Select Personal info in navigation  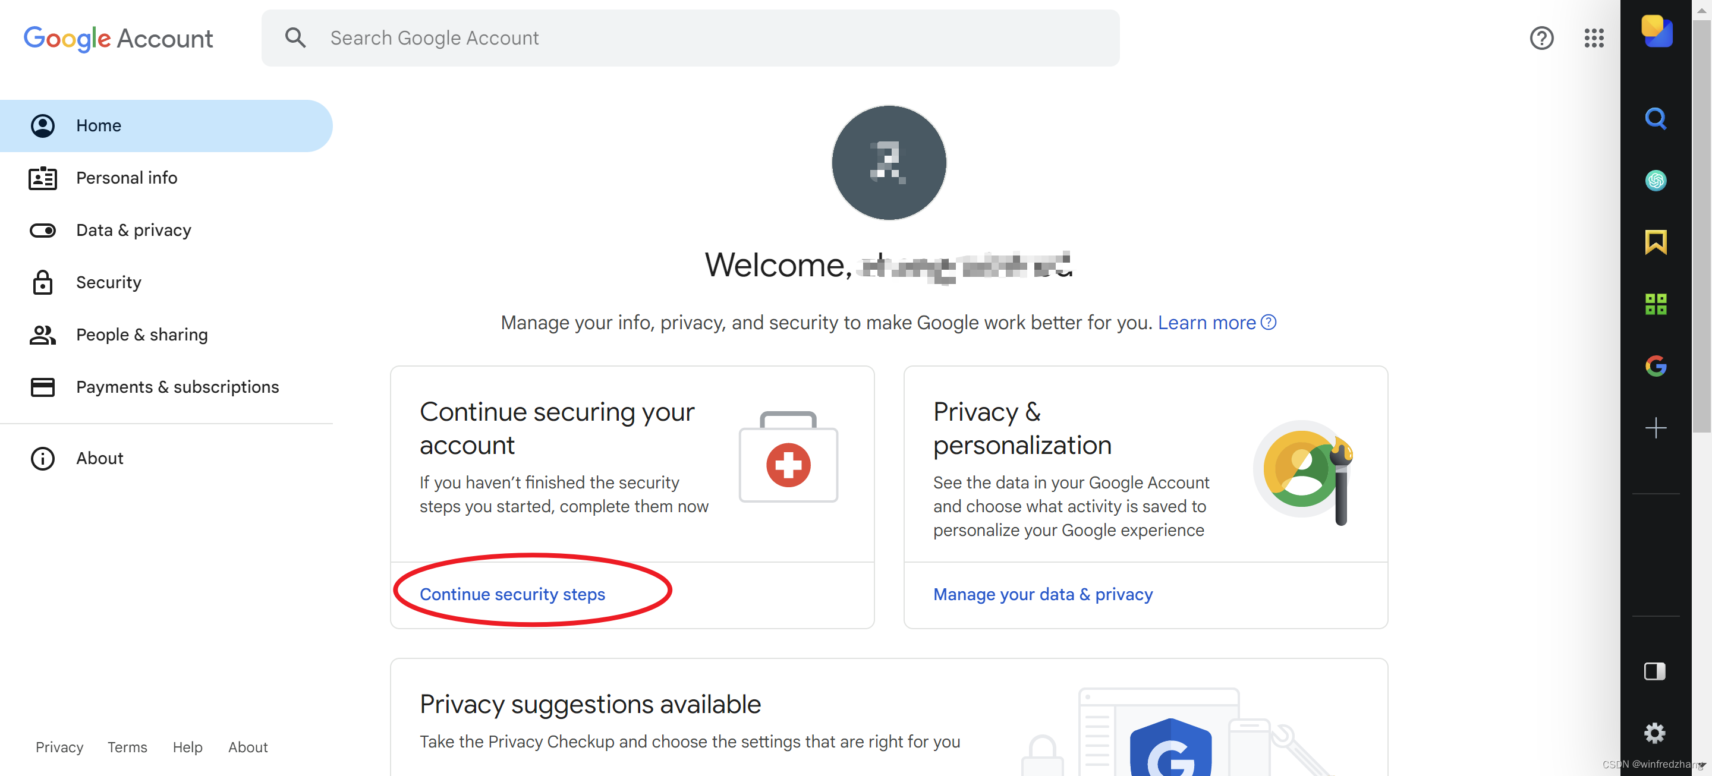tap(126, 178)
